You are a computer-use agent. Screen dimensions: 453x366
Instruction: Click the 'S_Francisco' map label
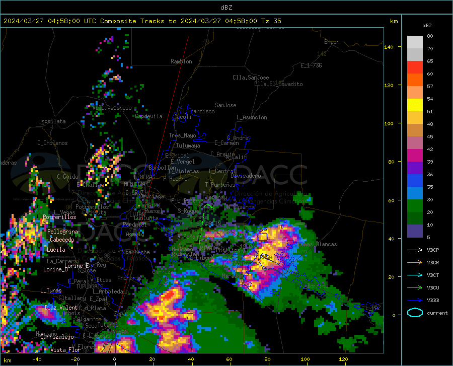coord(198,111)
